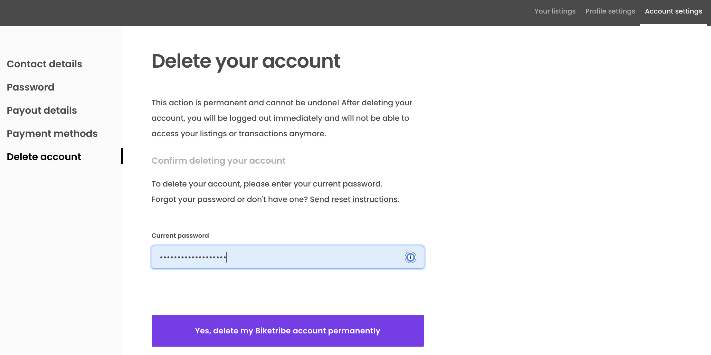Click the Delete your account heading
This screenshot has width=711, height=355.
(246, 61)
